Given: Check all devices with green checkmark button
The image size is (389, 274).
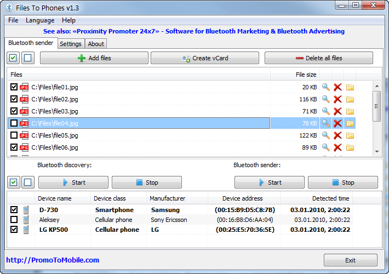Looking at the screenshot, I should pos(13,182).
